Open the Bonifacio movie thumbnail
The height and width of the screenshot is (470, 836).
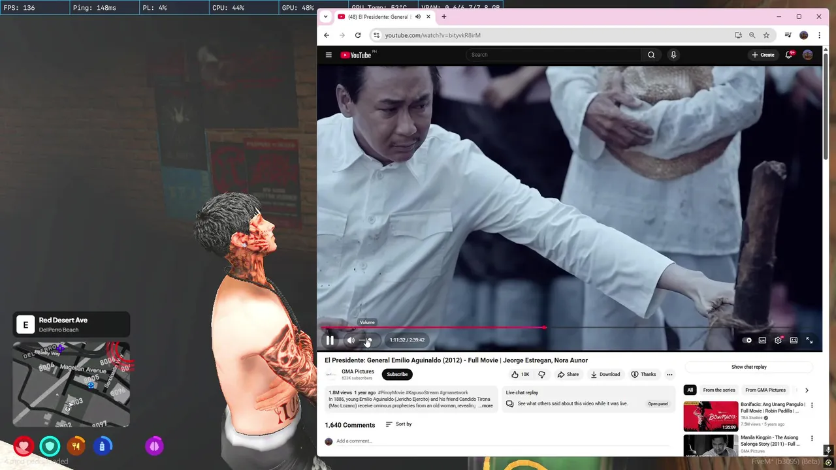tap(711, 416)
